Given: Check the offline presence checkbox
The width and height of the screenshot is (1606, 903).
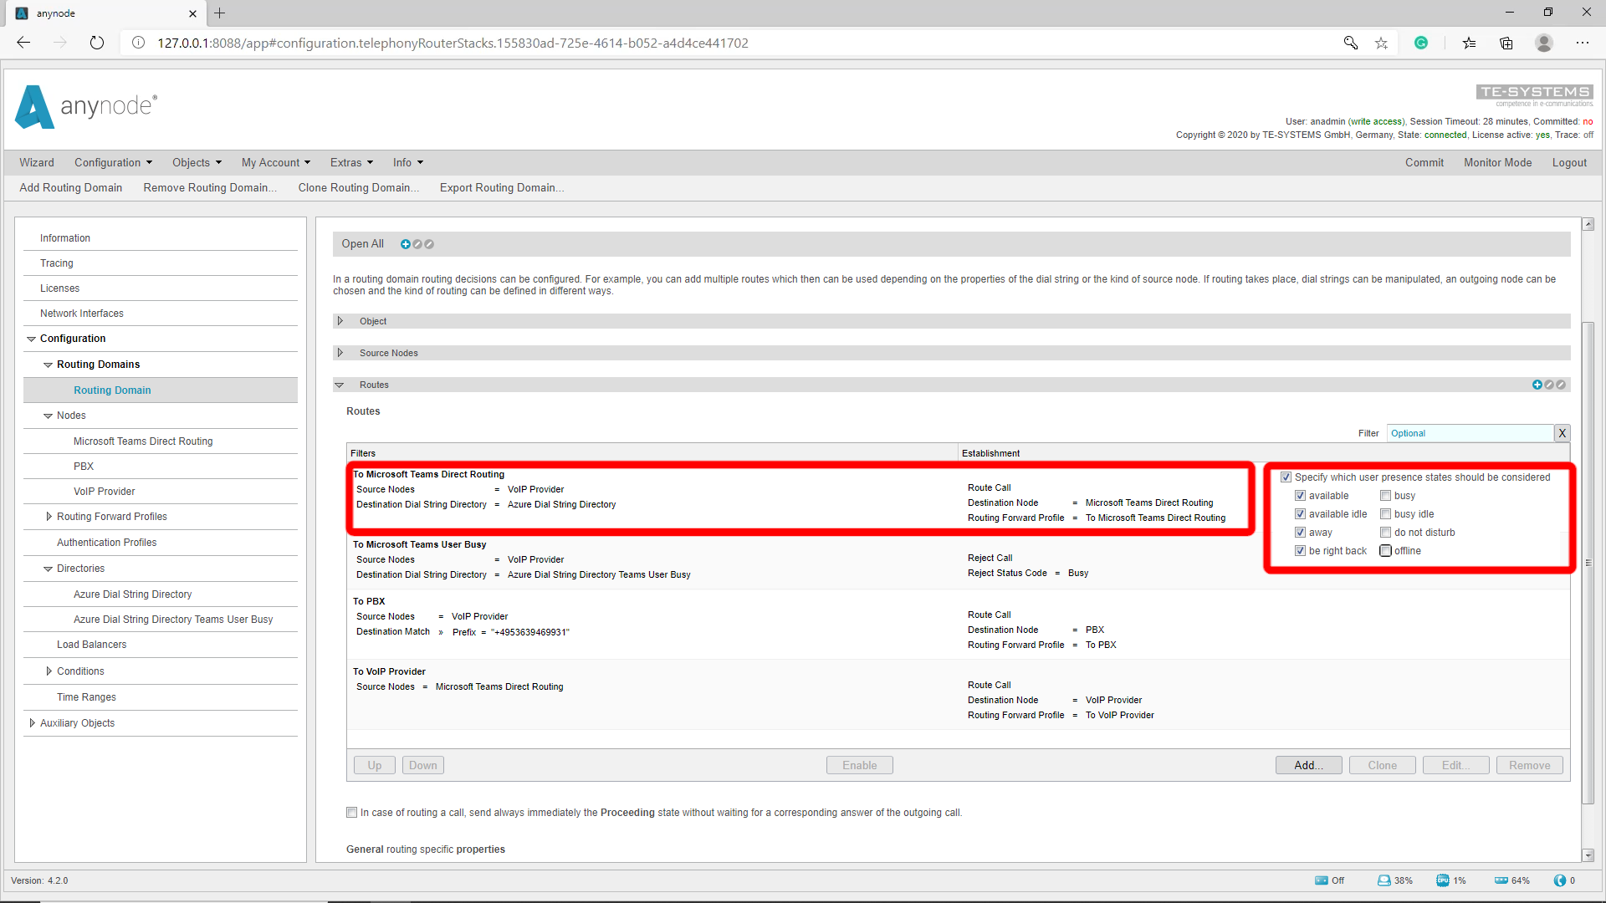Looking at the screenshot, I should click(x=1385, y=551).
